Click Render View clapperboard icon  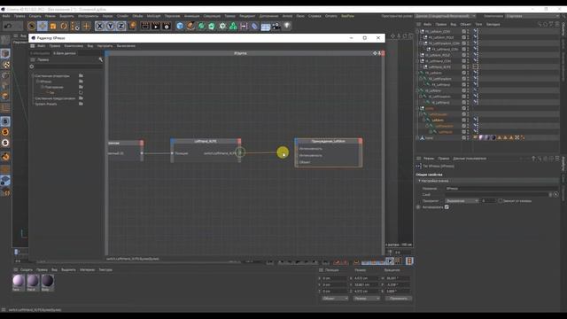pos(145,26)
